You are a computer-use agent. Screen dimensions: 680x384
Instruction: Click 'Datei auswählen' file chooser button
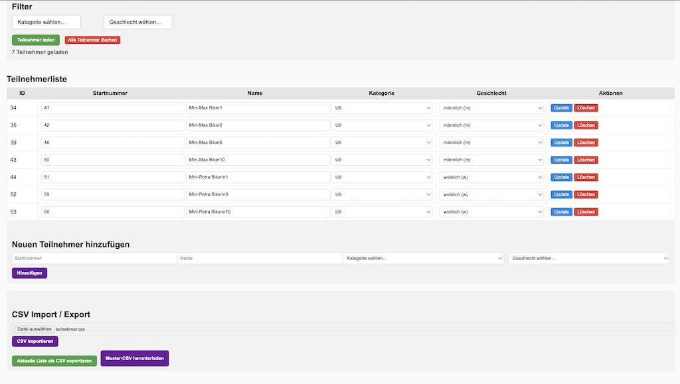click(35, 329)
